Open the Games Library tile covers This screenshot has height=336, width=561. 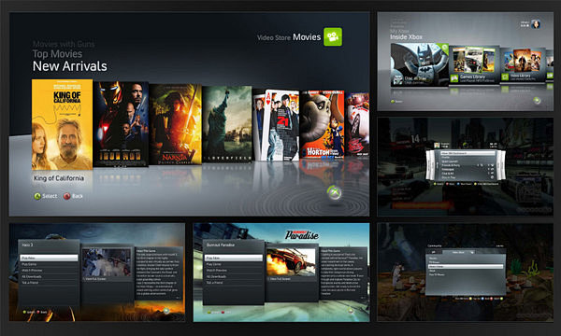click(x=474, y=60)
